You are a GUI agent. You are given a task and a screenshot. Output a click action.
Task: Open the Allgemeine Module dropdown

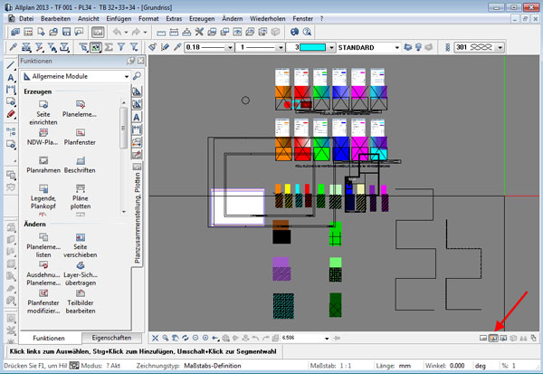click(74, 76)
